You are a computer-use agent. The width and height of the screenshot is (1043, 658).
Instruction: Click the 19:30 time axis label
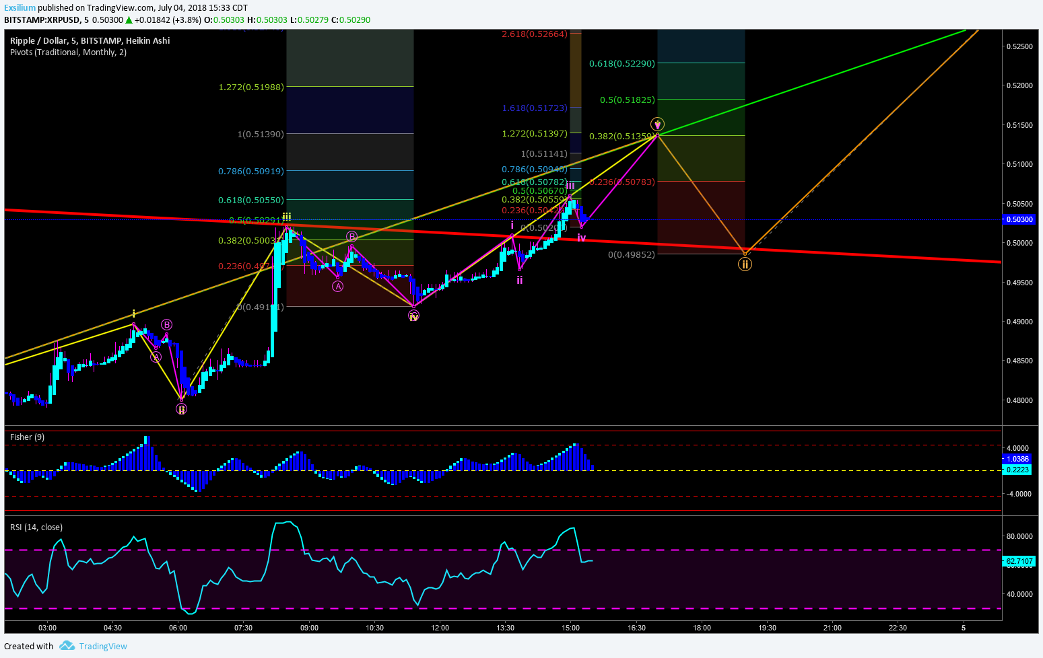[x=767, y=628]
